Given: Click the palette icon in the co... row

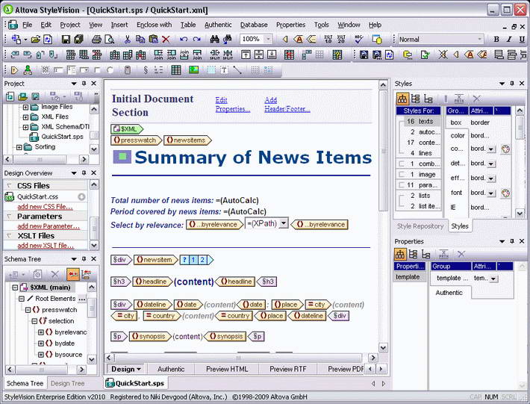Looking at the screenshot, I should 505,149.
